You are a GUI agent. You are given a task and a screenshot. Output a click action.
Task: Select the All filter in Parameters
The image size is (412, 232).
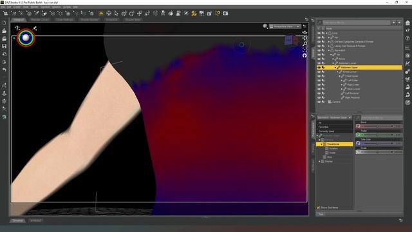320,122
